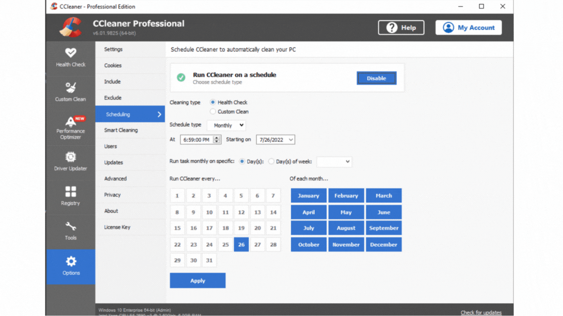Click the Help button
Viewport: 563px width, 316px height.
[401, 28]
